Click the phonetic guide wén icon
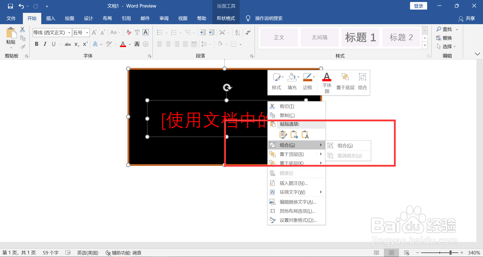The width and height of the screenshot is (483, 257). [137, 32]
